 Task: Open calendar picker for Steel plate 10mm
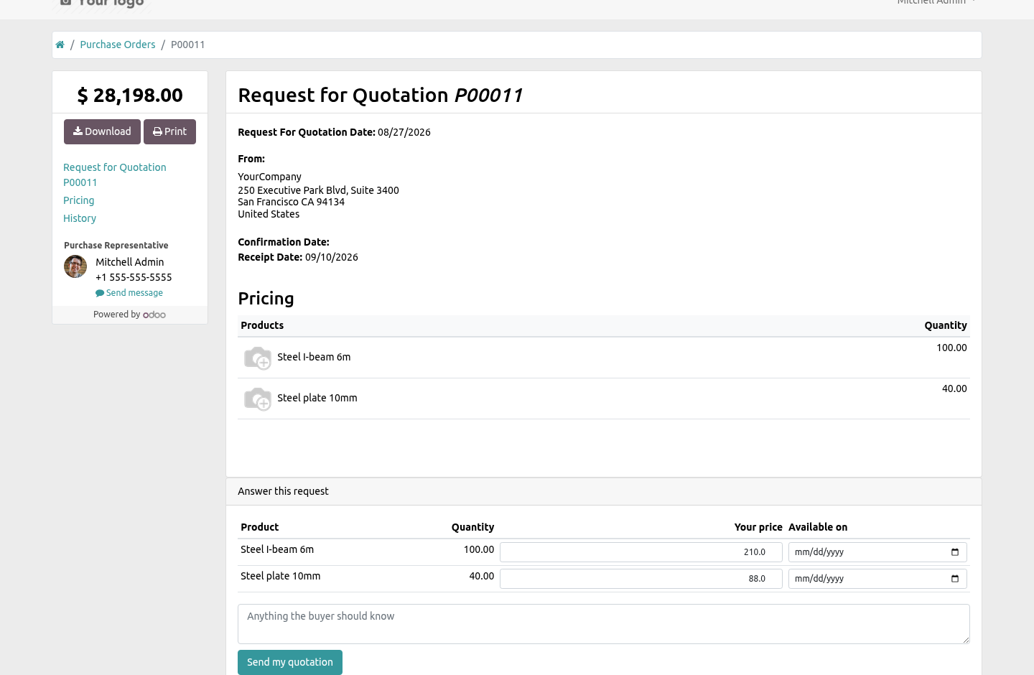[x=955, y=579]
